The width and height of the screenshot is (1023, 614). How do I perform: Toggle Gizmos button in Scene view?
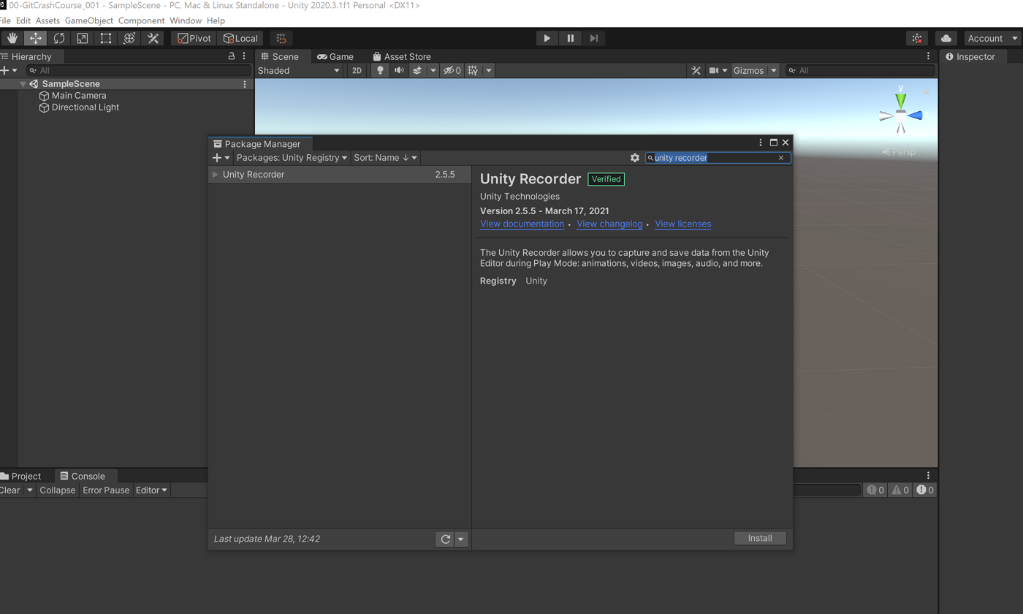click(x=748, y=70)
